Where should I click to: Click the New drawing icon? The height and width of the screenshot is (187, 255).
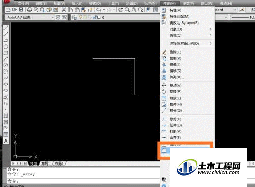click(8, 10)
